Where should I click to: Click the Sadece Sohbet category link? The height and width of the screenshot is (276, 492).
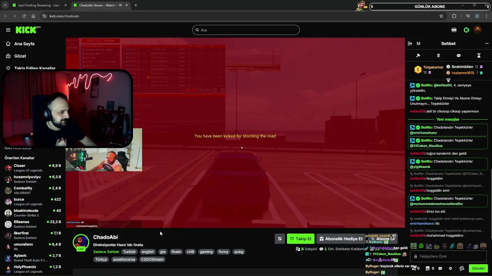[x=106, y=252]
